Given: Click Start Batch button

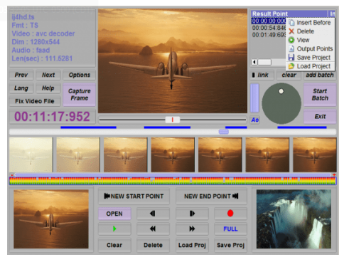Looking at the screenshot, I should click(320, 95).
